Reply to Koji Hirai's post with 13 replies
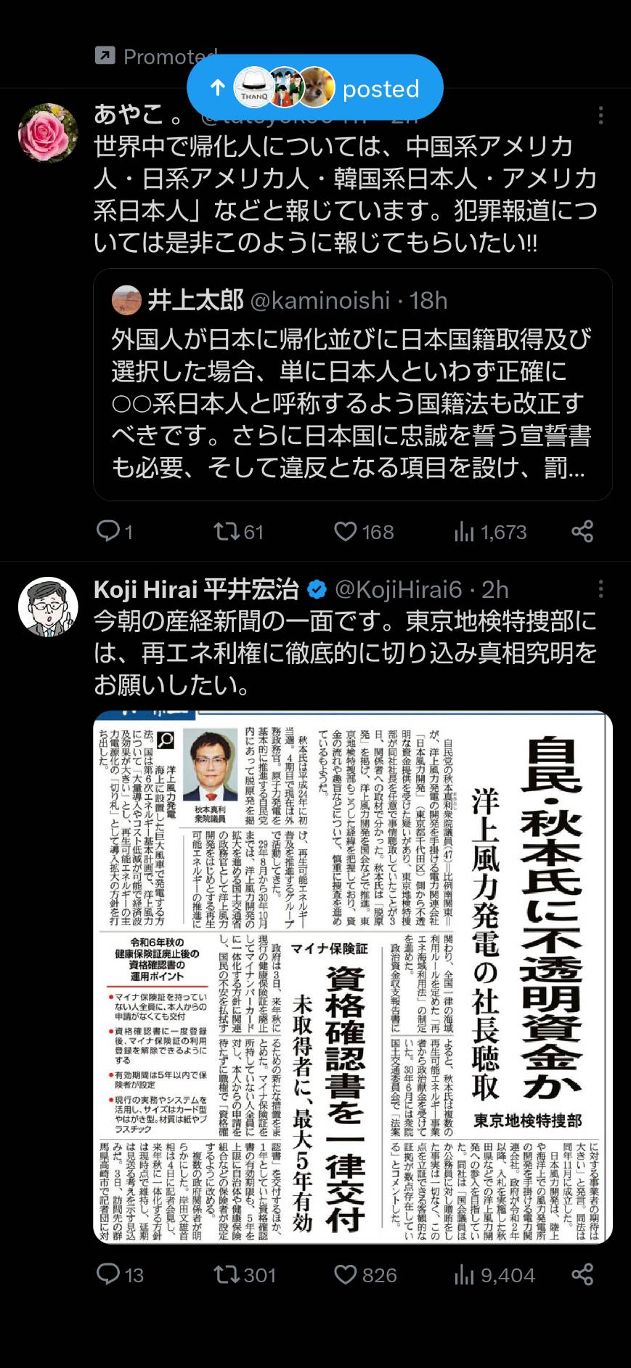631x1368 pixels. pyautogui.click(x=108, y=1274)
